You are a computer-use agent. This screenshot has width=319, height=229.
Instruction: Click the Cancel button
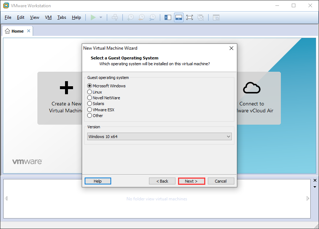coord(221,181)
